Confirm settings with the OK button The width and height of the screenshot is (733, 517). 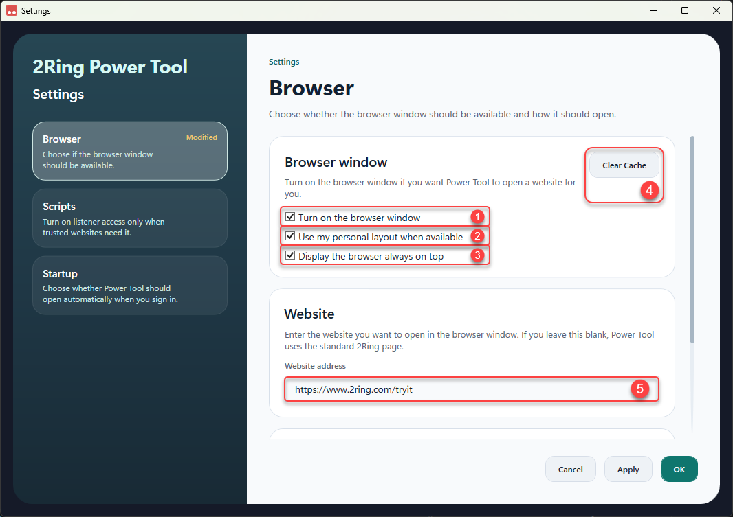(x=679, y=470)
